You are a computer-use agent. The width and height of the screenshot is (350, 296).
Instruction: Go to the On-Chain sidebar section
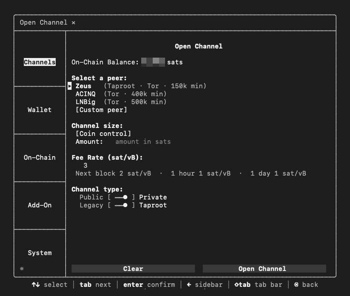[x=39, y=157]
